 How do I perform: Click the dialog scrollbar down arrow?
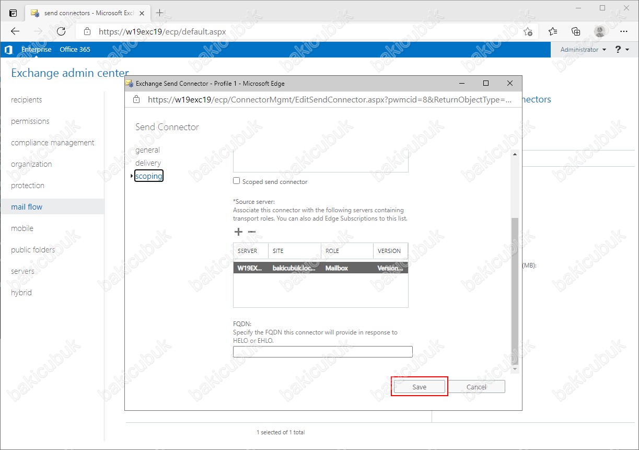click(515, 369)
